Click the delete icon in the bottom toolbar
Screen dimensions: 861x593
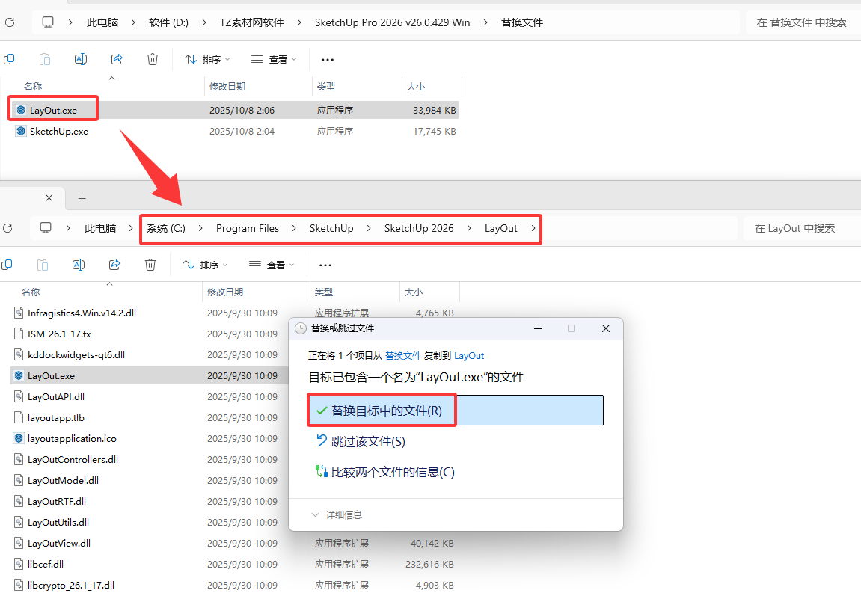(150, 265)
